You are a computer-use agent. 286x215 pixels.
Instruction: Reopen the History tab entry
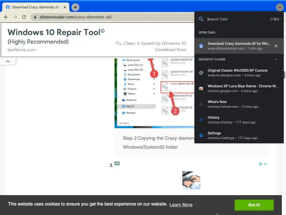pyautogui.click(x=239, y=120)
